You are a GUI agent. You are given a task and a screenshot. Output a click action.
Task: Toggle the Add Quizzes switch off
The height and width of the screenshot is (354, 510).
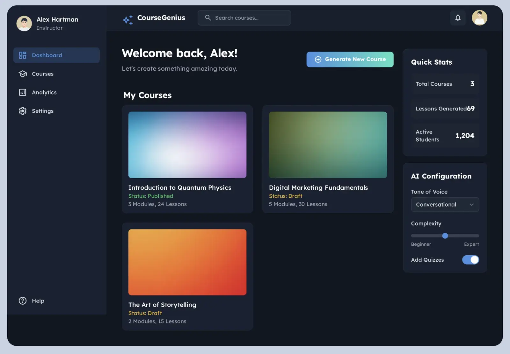tap(470, 260)
